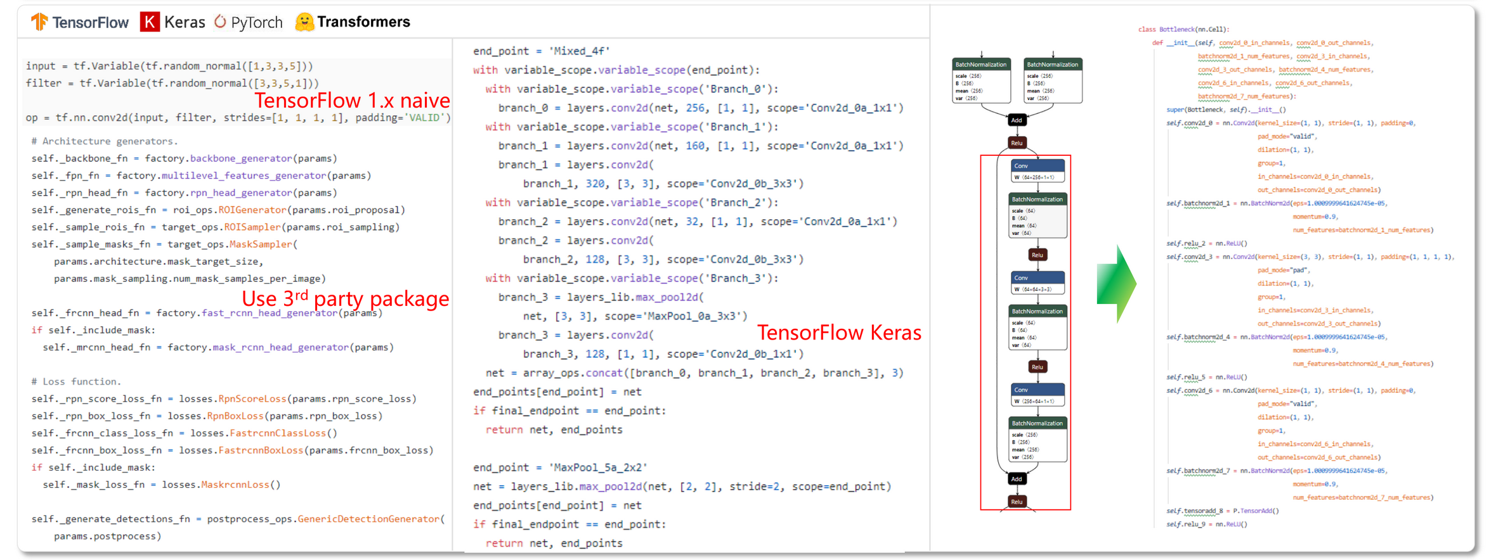The image size is (1489, 560).
Task: Click the '# Loss function.' comment
Action: coord(76,381)
